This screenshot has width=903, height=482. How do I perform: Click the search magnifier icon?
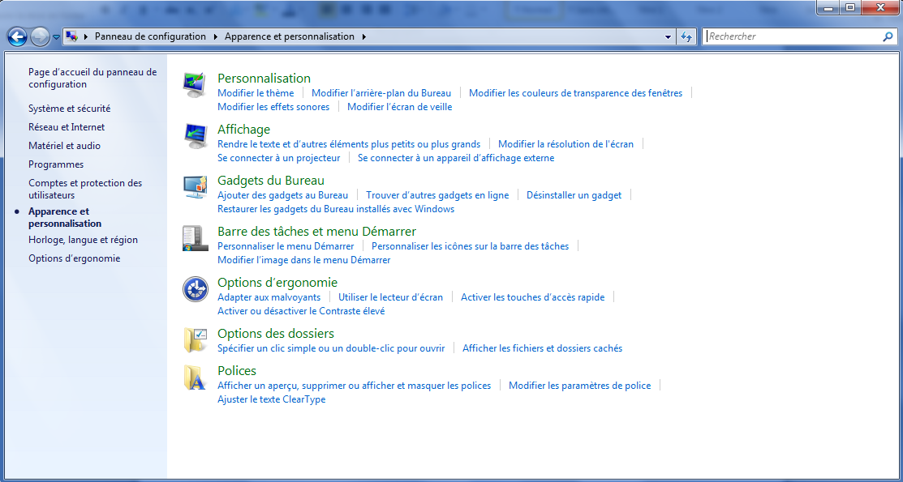click(x=888, y=36)
